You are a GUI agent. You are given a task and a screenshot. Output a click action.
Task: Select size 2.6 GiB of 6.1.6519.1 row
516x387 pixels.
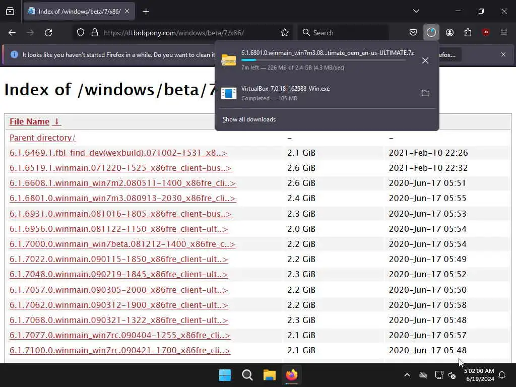coord(301,168)
